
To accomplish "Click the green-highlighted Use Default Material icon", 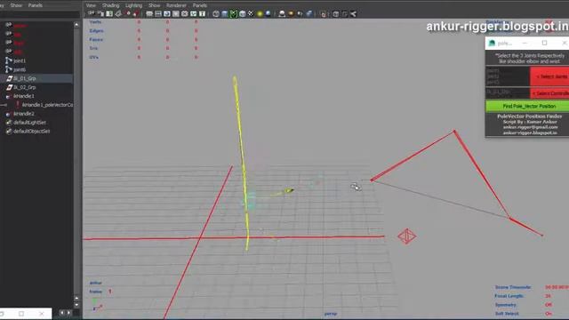I will point(233,14).
